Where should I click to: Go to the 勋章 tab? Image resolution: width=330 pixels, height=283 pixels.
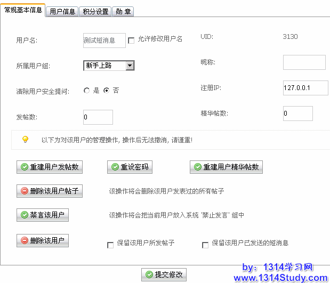click(x=123, y=11)
